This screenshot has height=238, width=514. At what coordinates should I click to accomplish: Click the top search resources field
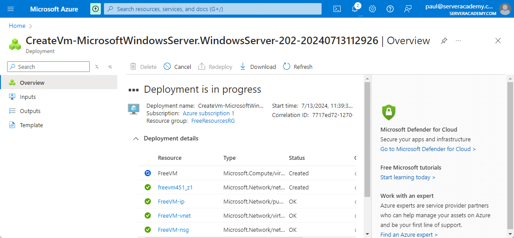212,9
